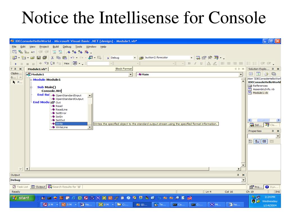Click the Show All Files icon in Solution Explorer

(x=266, y=74)
